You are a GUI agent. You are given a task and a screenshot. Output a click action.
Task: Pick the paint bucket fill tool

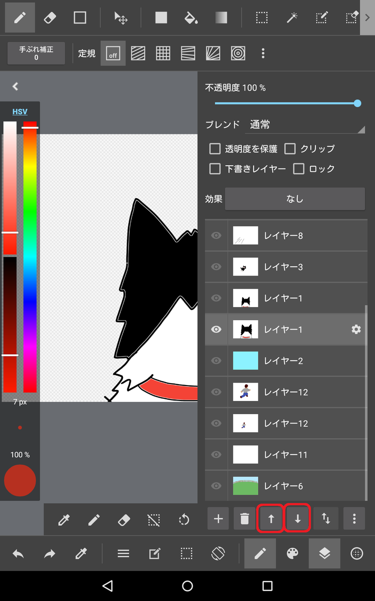coord(191,18)
